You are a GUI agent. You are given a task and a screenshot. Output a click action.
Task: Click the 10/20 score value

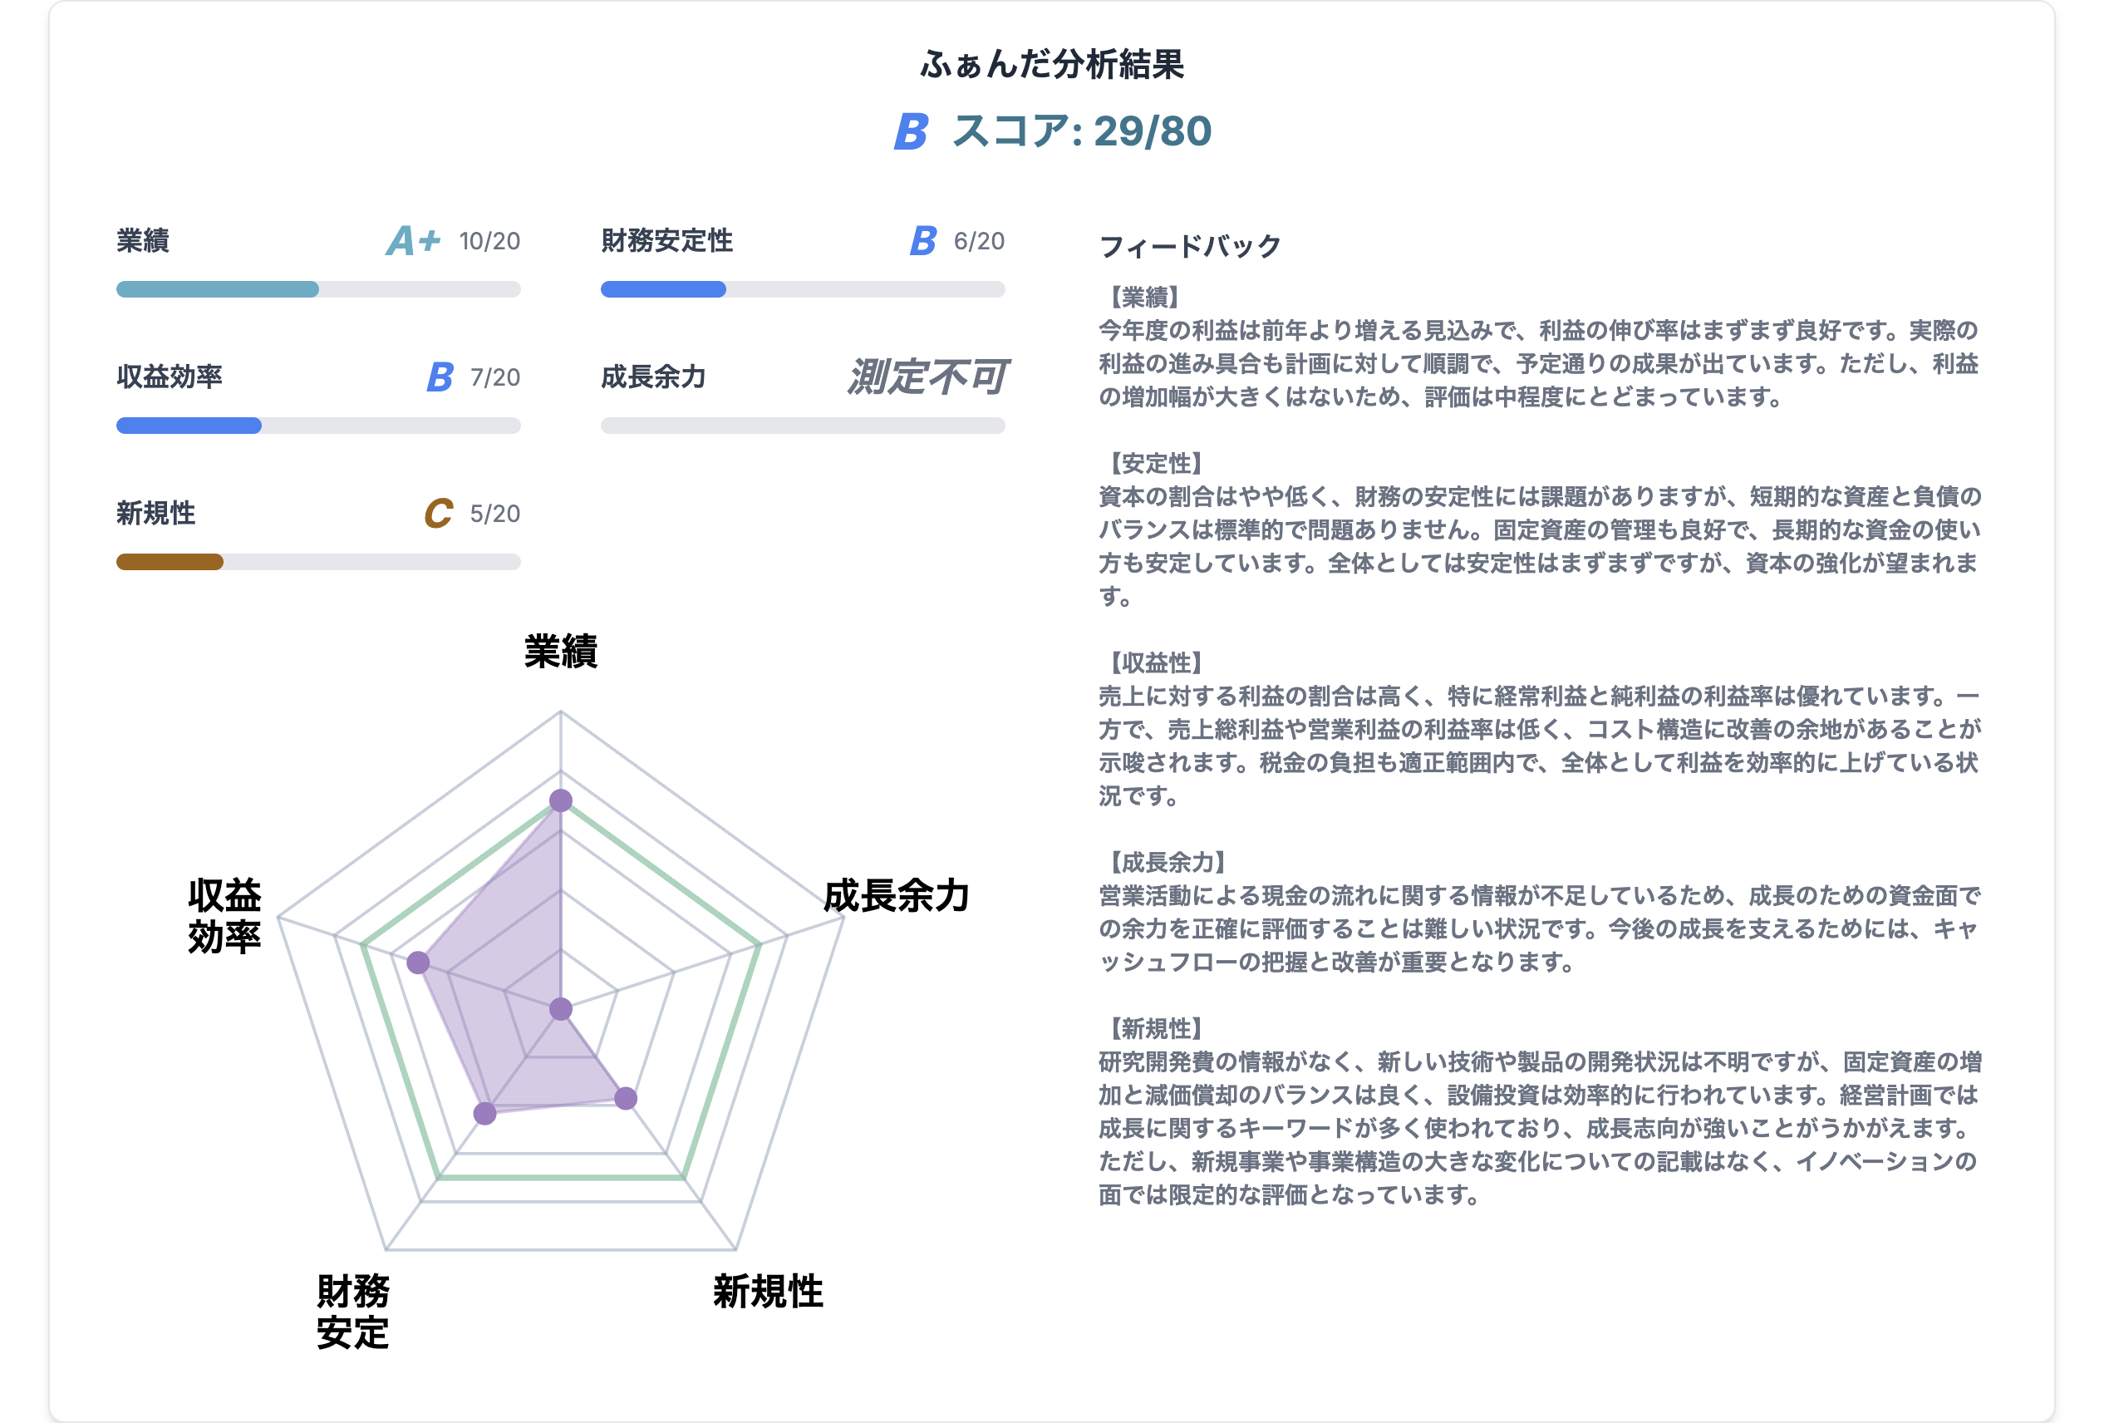[489, 241]
